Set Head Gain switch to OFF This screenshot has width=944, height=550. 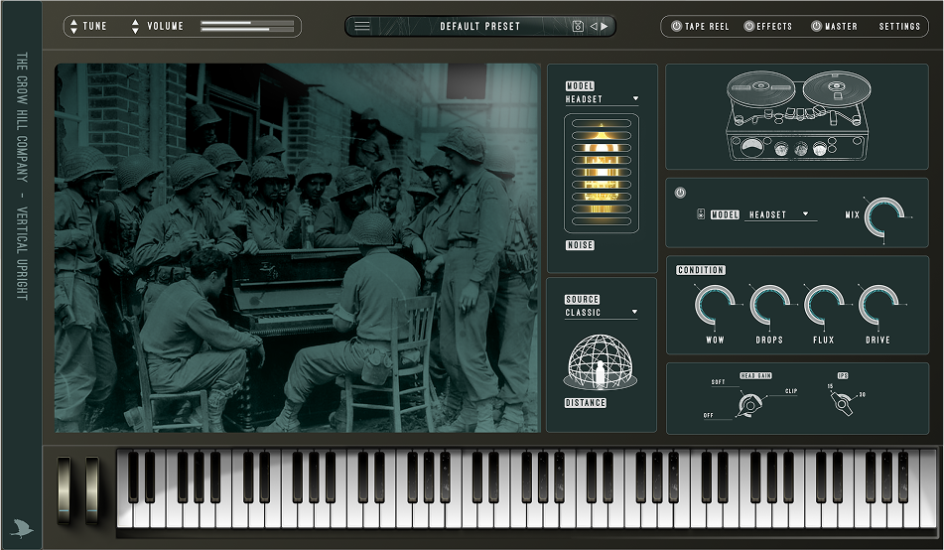pos(708,415)
